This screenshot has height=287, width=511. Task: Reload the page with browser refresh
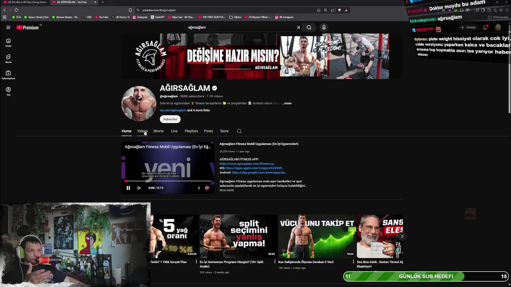pos(16,10)
